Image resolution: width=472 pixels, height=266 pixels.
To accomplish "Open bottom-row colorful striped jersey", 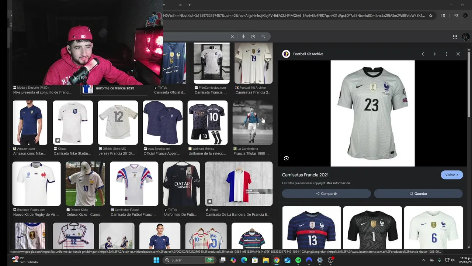I will pyautogui.click(x=252, y=236).
